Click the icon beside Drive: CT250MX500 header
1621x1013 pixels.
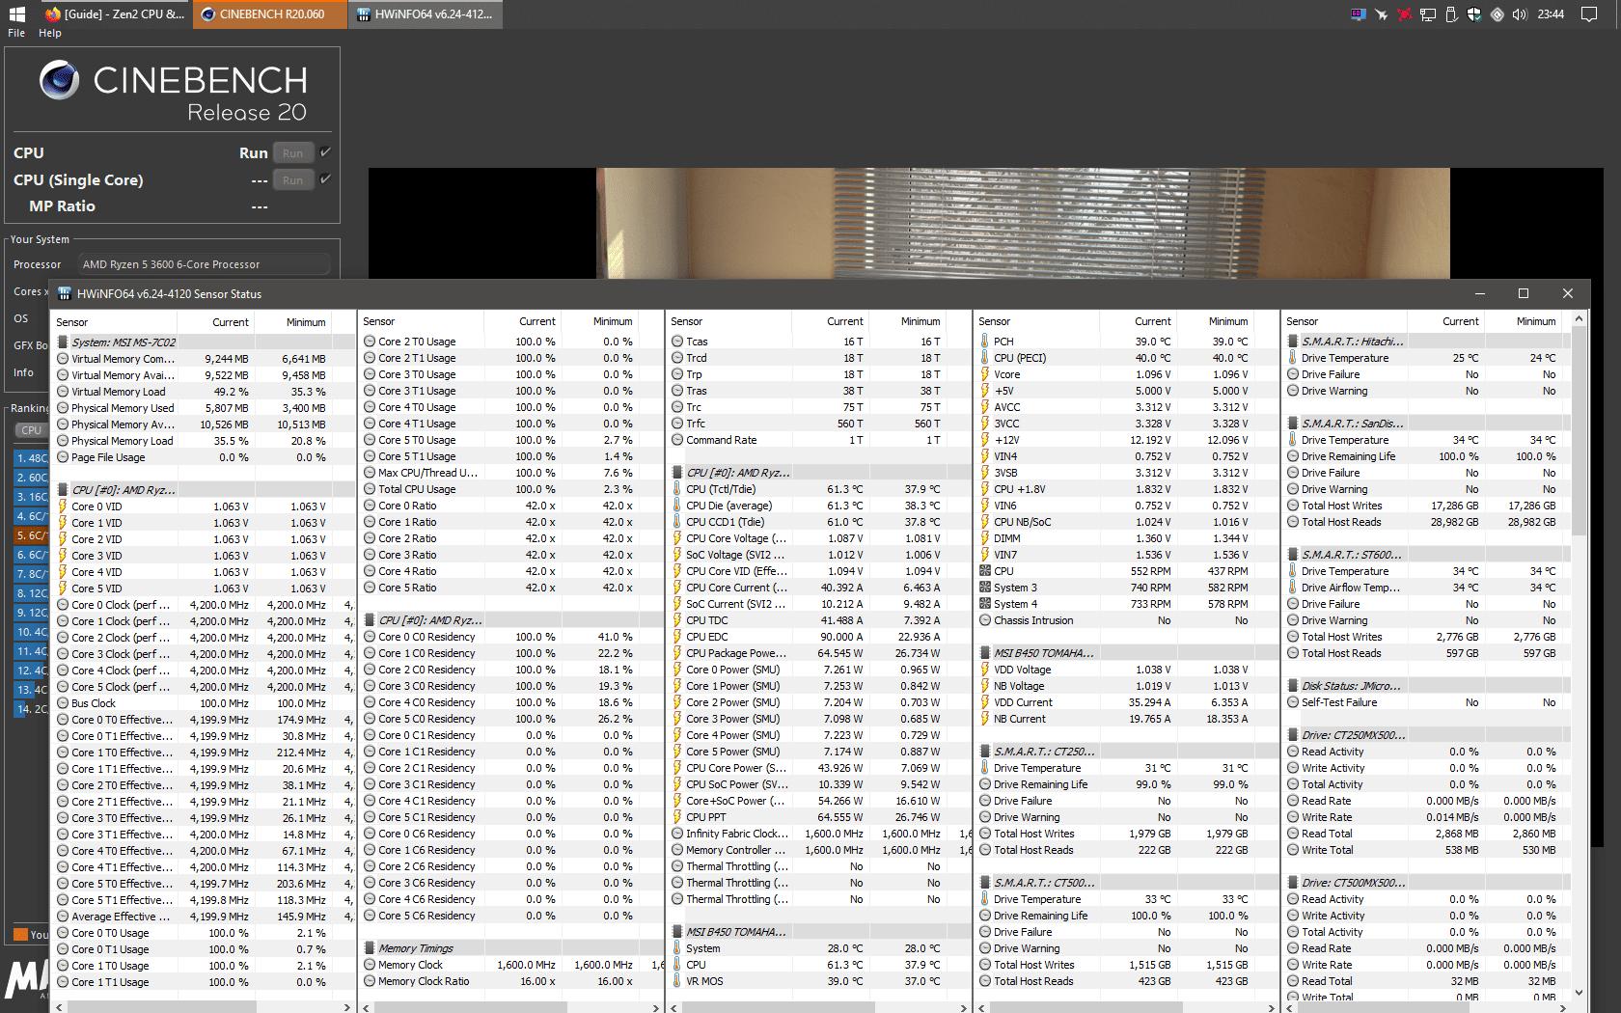click(1293, 735)
